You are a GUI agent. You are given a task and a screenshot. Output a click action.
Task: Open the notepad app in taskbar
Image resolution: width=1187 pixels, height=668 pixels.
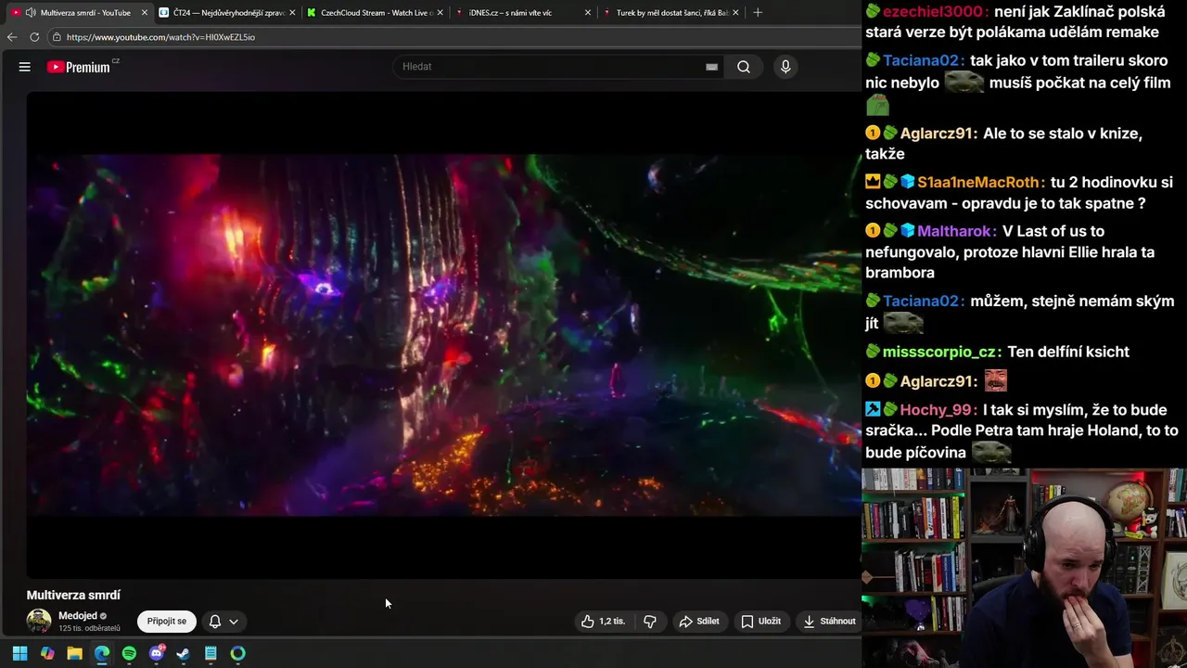click(211, 653)
